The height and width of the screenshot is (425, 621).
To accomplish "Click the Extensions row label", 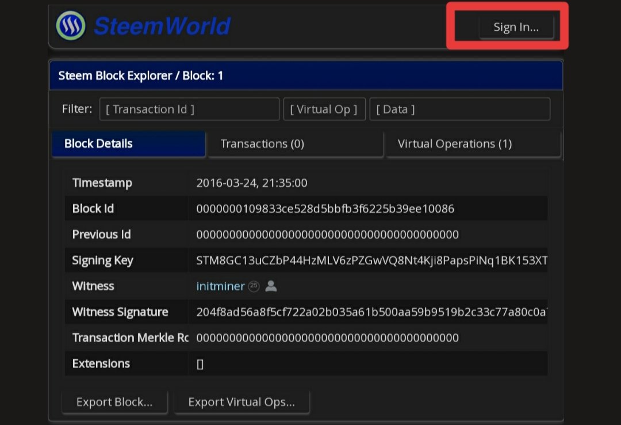I will click(x=101, y=363).
